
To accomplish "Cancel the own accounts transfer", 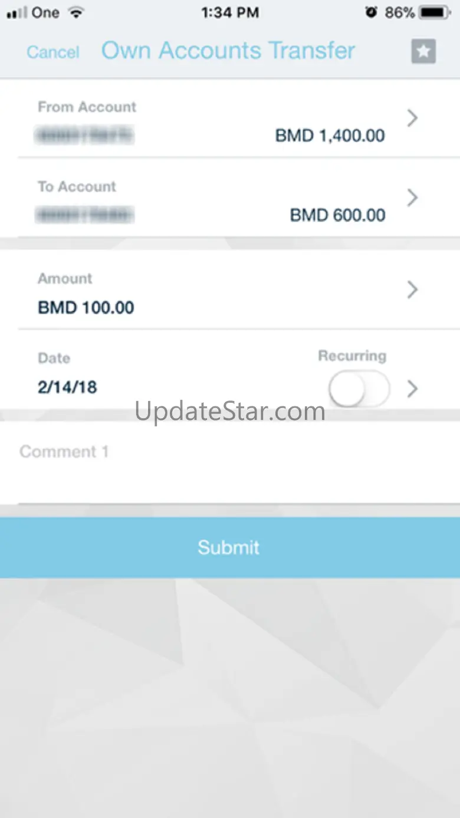I will point(53,52).
